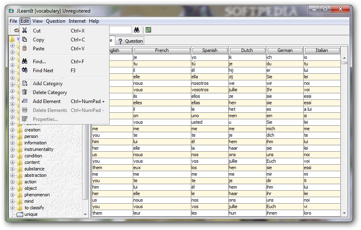Click the question mark icon on Question tab
This screenshot has width=361, height=230.
tap(120, 41)
